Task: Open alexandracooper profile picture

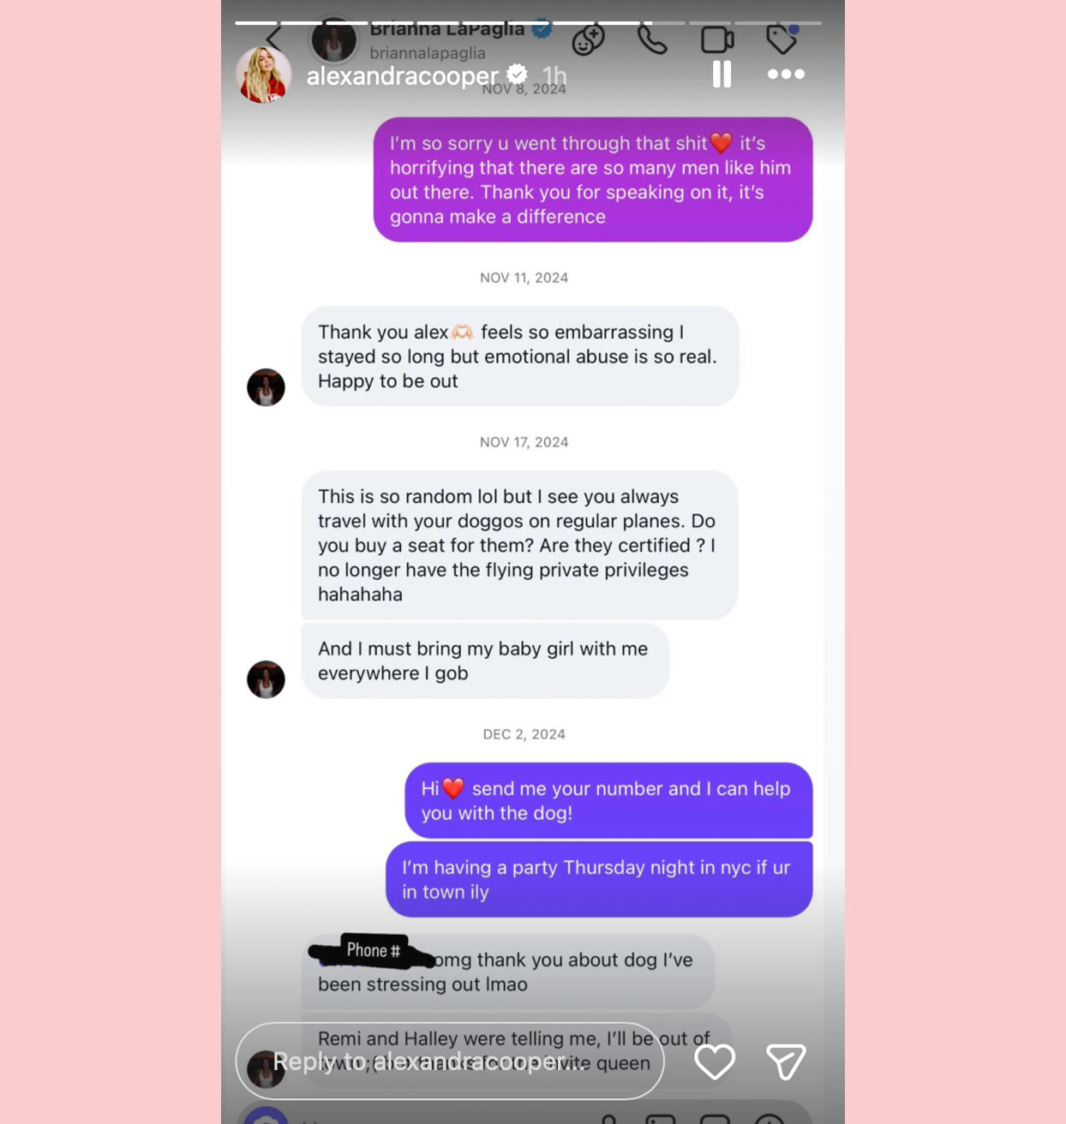Action: [264, 75]
